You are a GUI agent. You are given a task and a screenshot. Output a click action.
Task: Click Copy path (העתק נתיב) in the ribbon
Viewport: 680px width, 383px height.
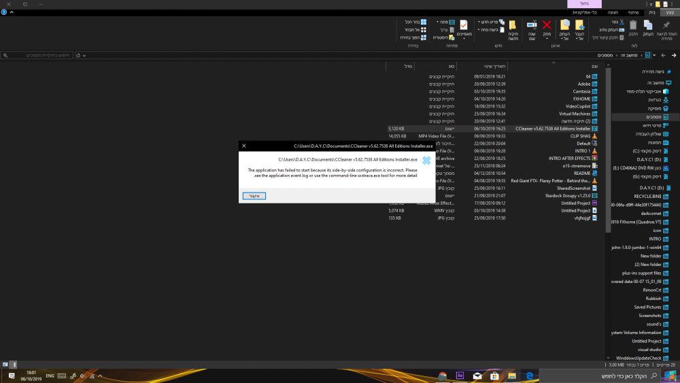[612, 30]
